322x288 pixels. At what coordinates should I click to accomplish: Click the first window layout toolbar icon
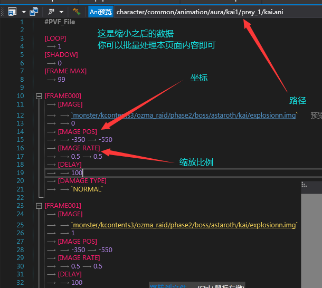click(12, 11)
